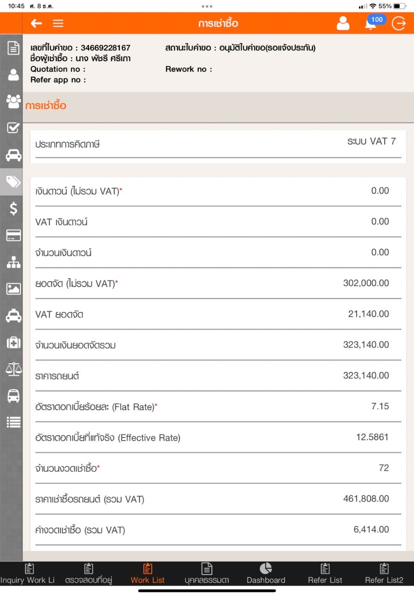Open the first-aid kit sidebar icon

pyautogui.click(x=14, y=343)
